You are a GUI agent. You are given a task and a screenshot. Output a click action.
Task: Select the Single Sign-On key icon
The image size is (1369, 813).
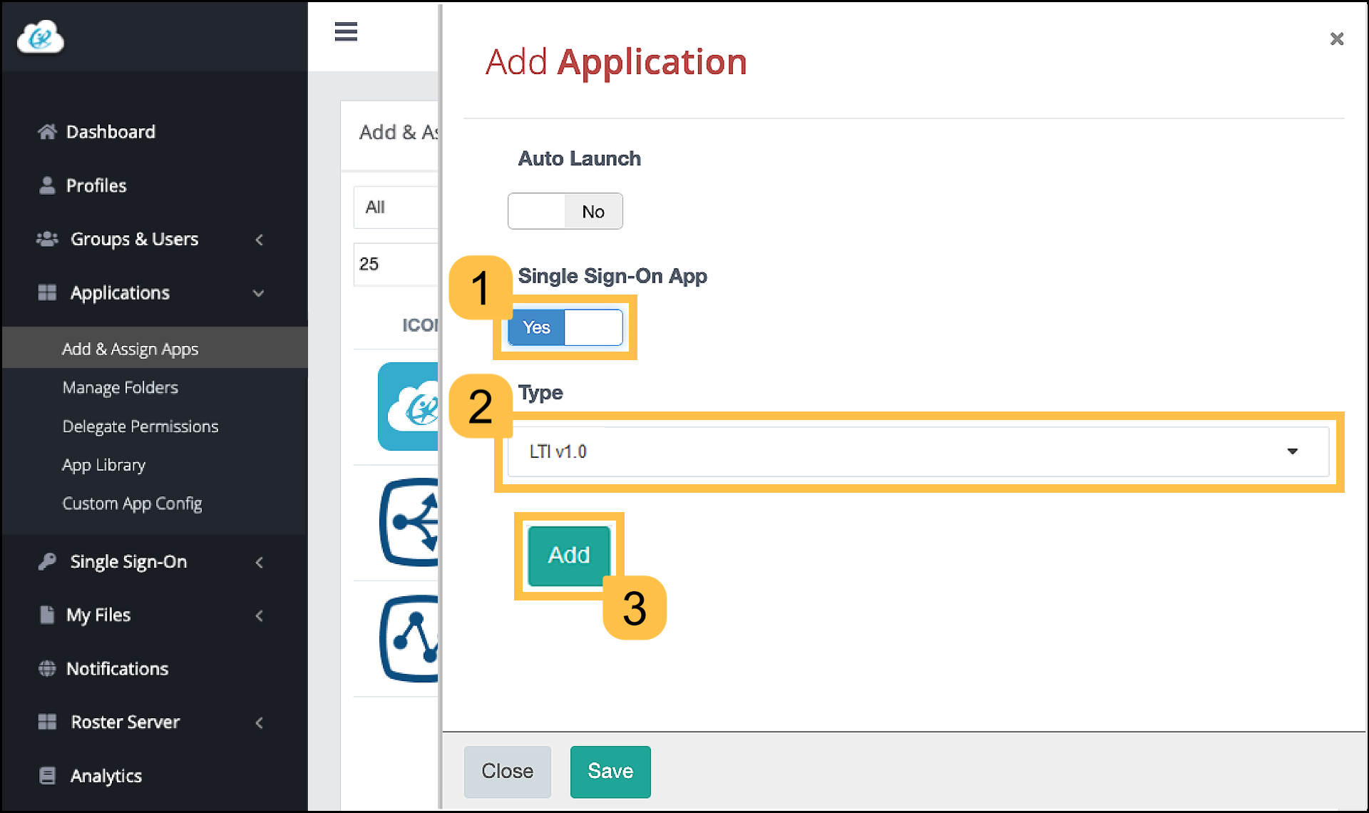coord(47,561)
